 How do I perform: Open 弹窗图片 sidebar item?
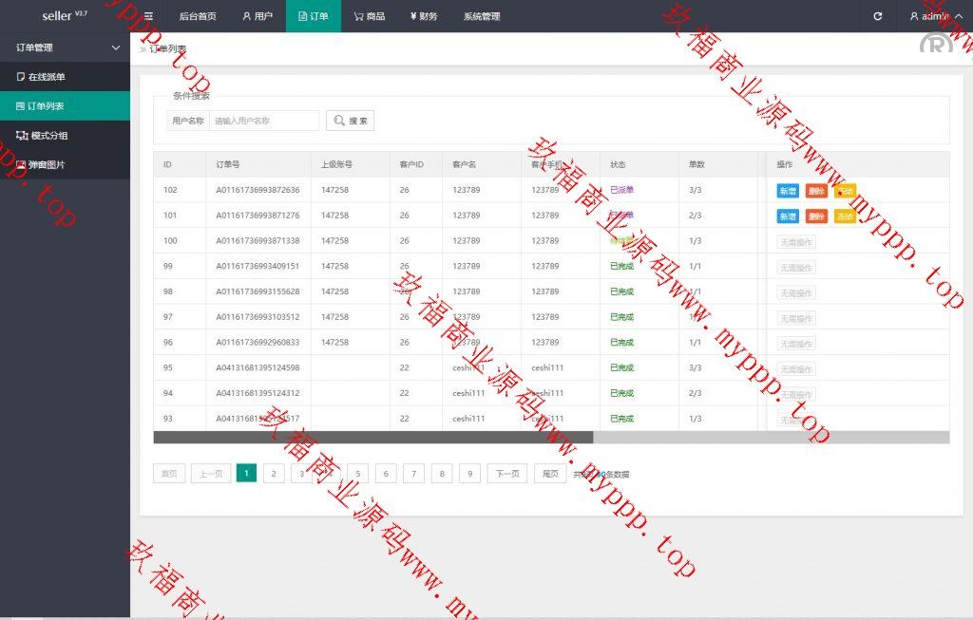coord(46,165)
